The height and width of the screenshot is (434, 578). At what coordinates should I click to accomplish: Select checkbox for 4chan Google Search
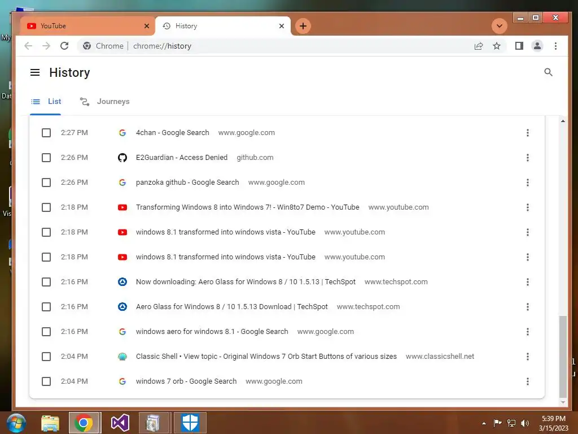pyautogui.click(x=46, y=133)
